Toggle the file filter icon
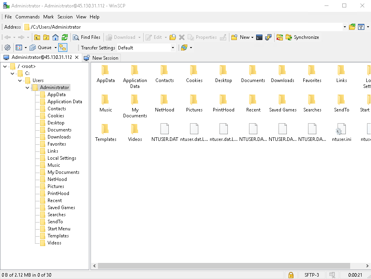Viewport: 371px width, 279px height. (x=361, y=27)
